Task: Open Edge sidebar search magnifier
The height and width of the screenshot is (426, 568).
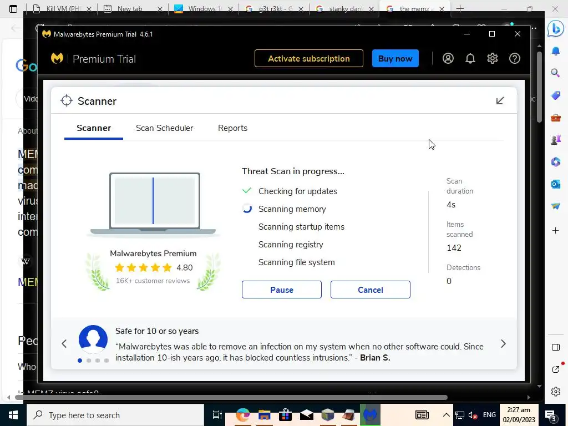Action: (555, 73)
